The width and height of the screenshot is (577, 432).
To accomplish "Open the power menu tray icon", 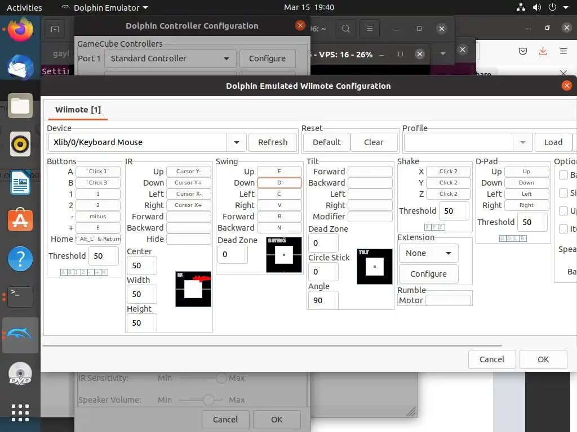I will (552, 7).
